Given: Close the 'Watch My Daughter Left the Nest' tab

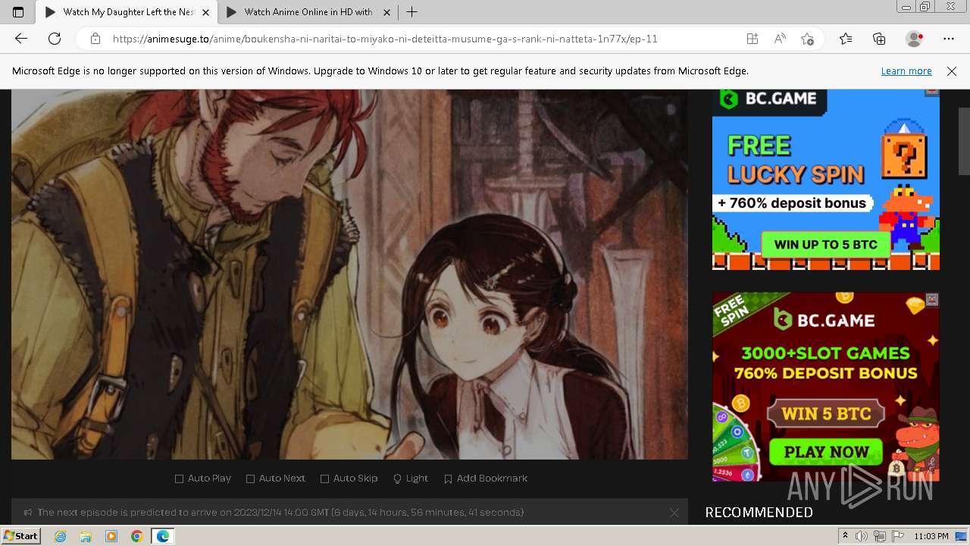Looking at the screenshot, I should [x=205, y=12].
